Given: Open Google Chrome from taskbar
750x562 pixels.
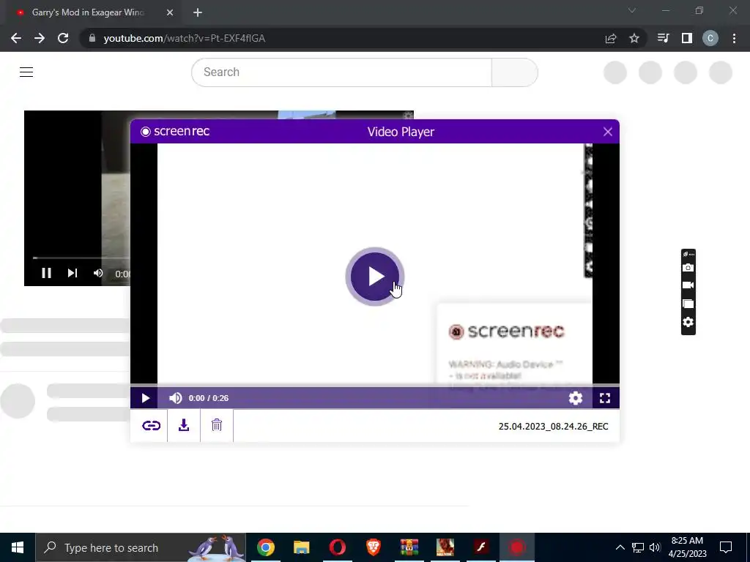Looking at the screenshot, I should point(265,547).
